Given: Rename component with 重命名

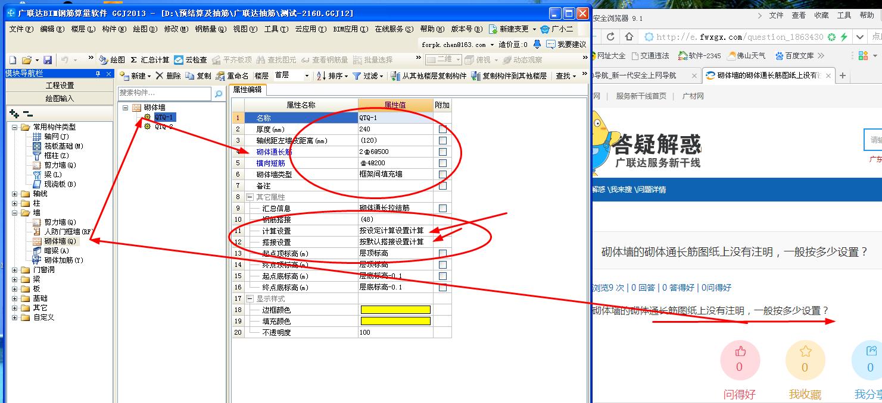Looking at the screenshot, I should 232,76.
